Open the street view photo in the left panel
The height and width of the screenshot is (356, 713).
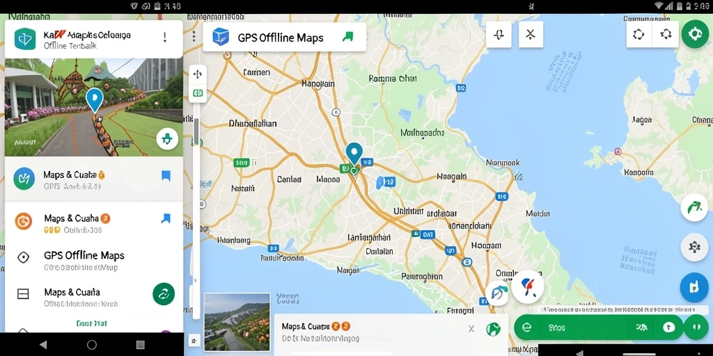[x=94, y=107]
